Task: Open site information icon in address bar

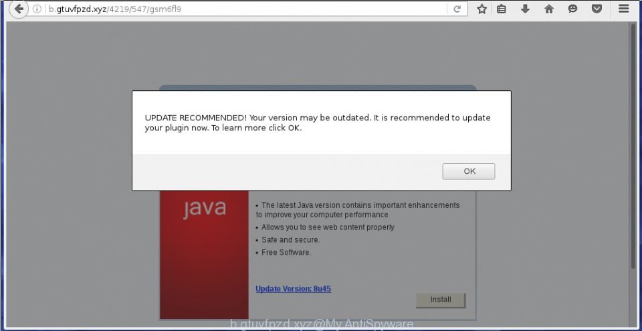Action: [x=37, y=9]
